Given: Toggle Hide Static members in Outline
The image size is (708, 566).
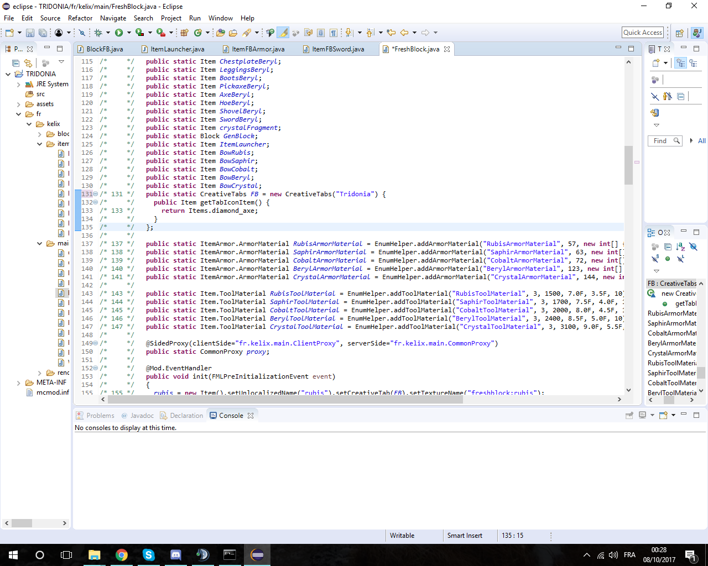Looking at the screenshot, I should coord(655,259).
